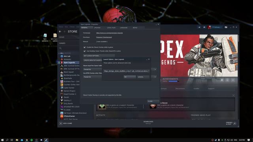Open Windows taskbar search icon

(7, 140)
